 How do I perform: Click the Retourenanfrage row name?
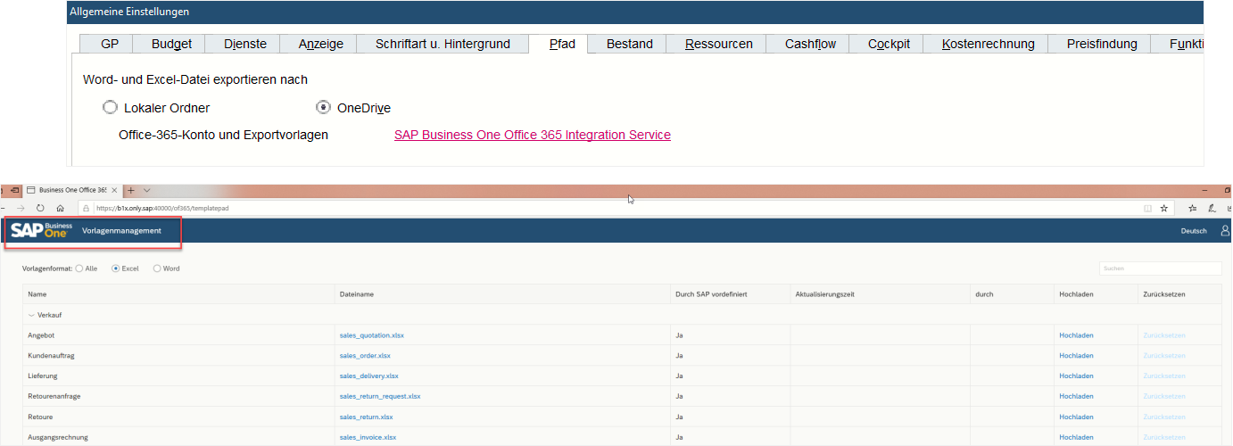click(54, 396)
